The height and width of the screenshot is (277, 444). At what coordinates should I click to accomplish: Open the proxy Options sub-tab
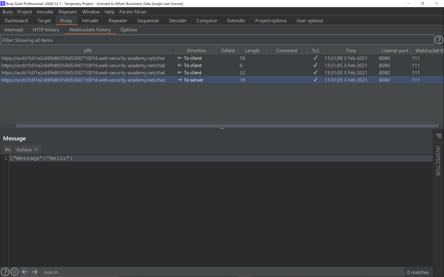(129, 30)
